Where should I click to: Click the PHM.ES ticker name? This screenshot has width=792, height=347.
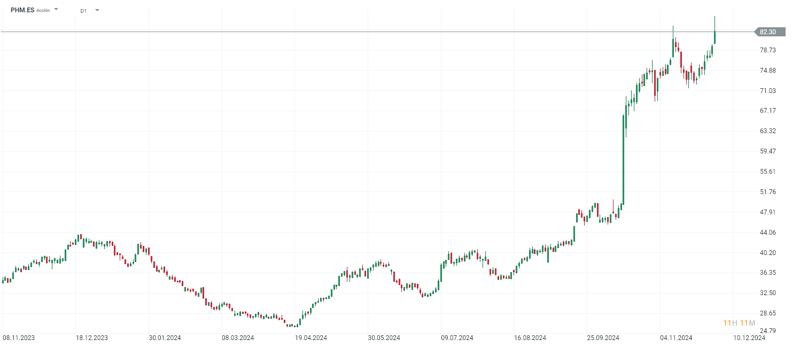click(22, 10)
